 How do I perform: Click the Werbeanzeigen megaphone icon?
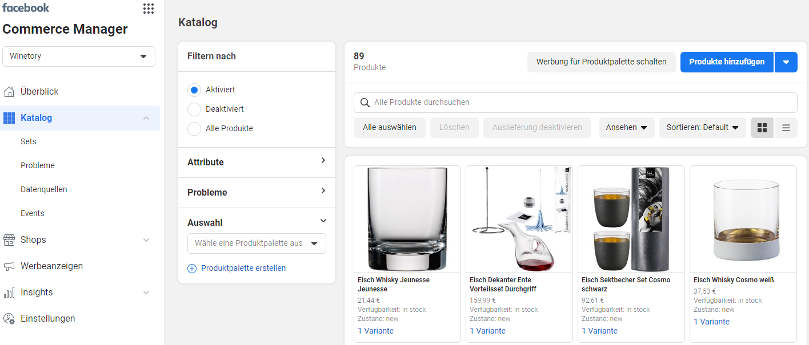coord(9,266)
